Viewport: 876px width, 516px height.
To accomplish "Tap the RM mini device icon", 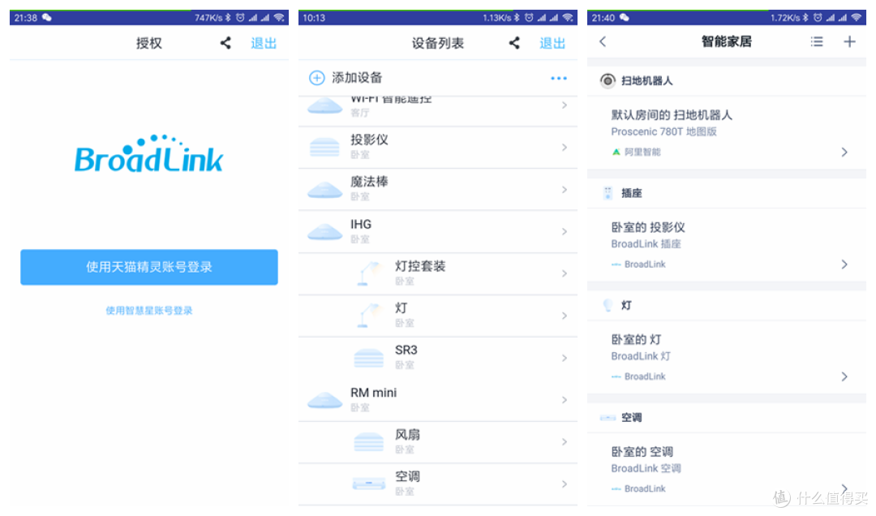I will coord(324,400).
